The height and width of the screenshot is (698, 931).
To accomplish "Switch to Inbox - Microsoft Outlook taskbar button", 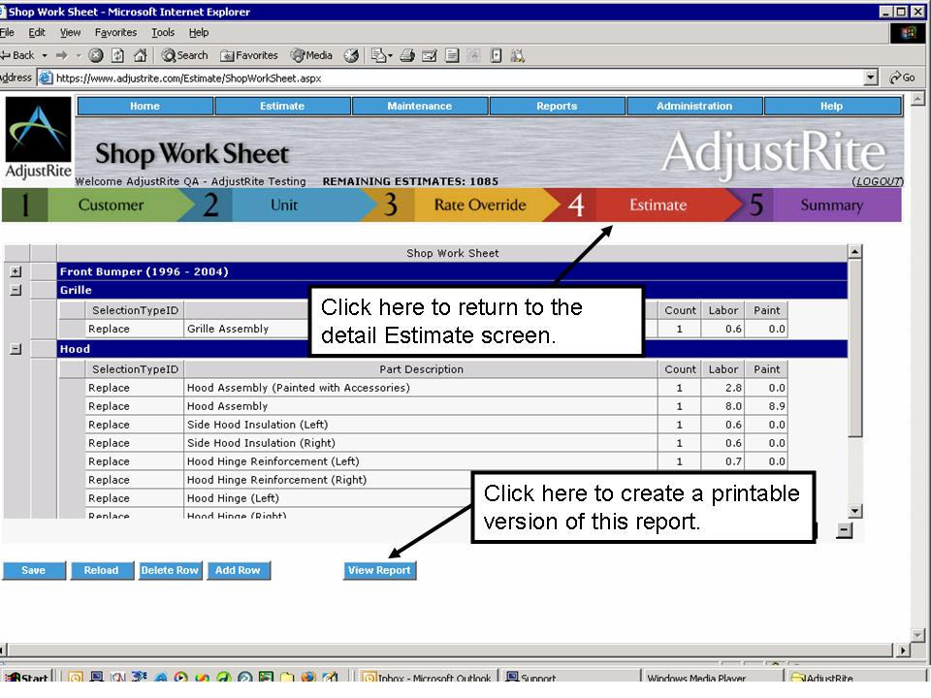I will pyautogui.click(x=427, y=678).
